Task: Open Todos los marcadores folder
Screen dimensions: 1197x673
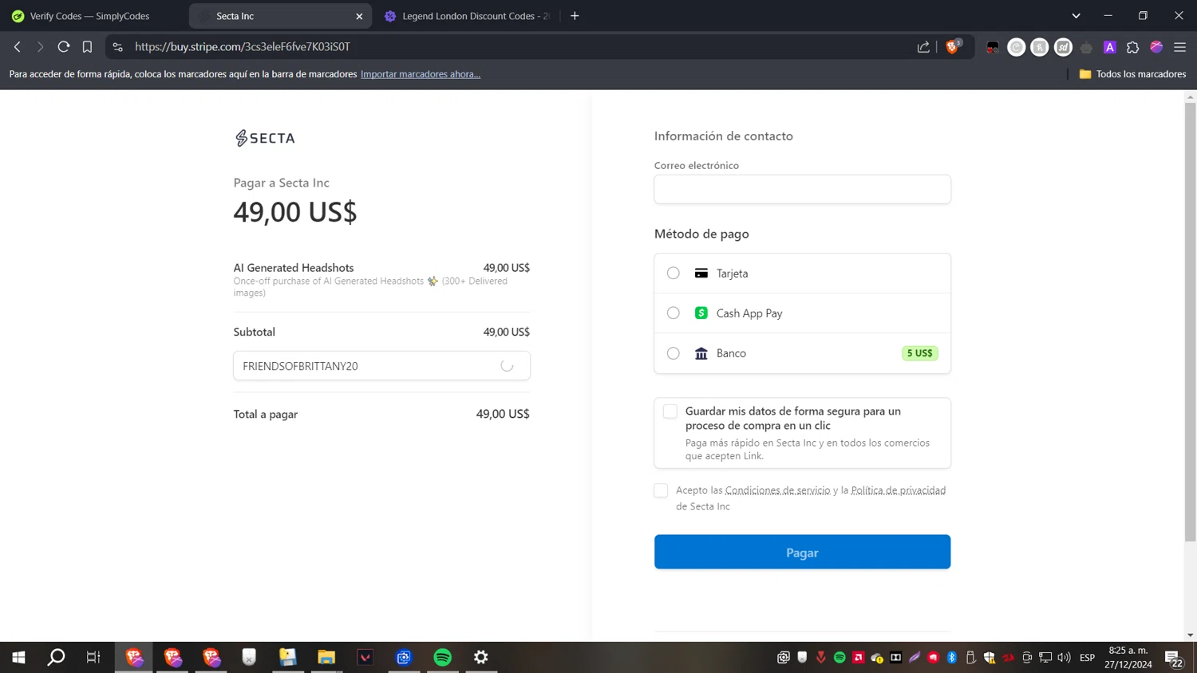Action: (1132, 74)
